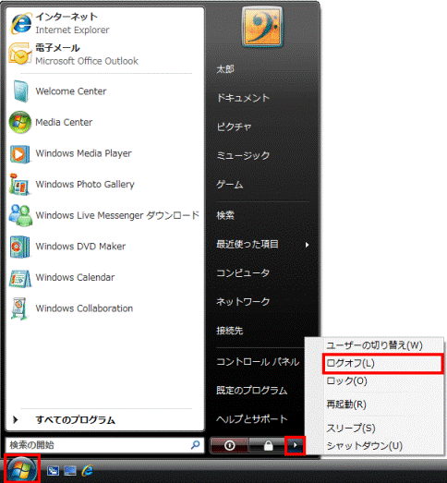Image resolution: width=447 pixels, height=483 pixels.
Task: Click the Windows Start orb
Action: [21, 469]
